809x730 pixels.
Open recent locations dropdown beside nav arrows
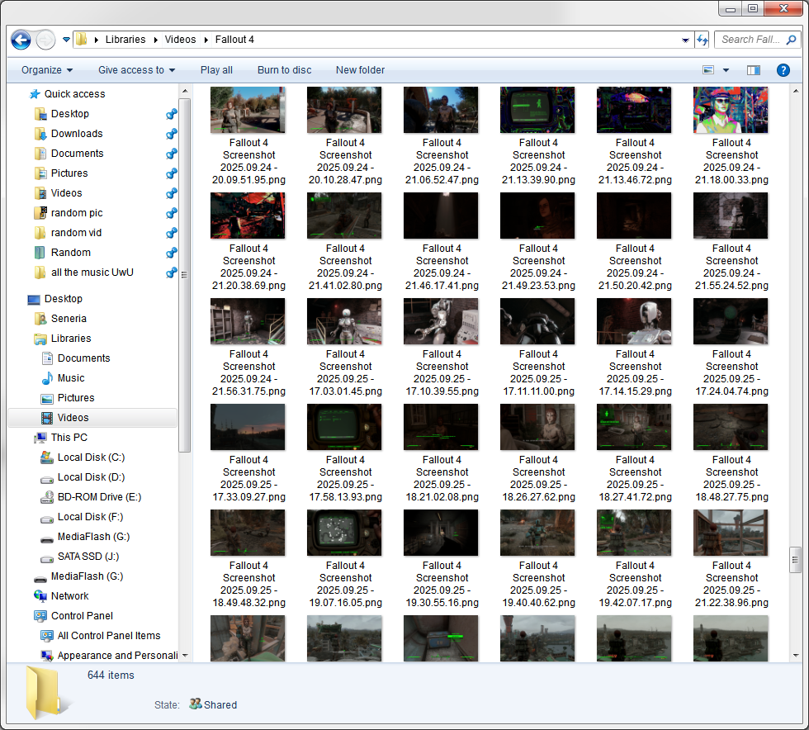[66, 40]
